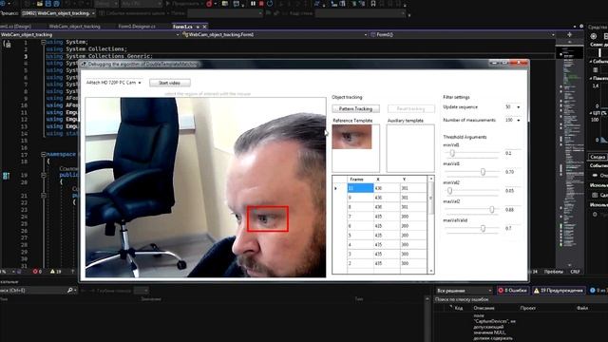Image resolution: width=608 pixels, height=342 pixels.
Task: Select the Frame 4 cell
Action: click(360, 245)
